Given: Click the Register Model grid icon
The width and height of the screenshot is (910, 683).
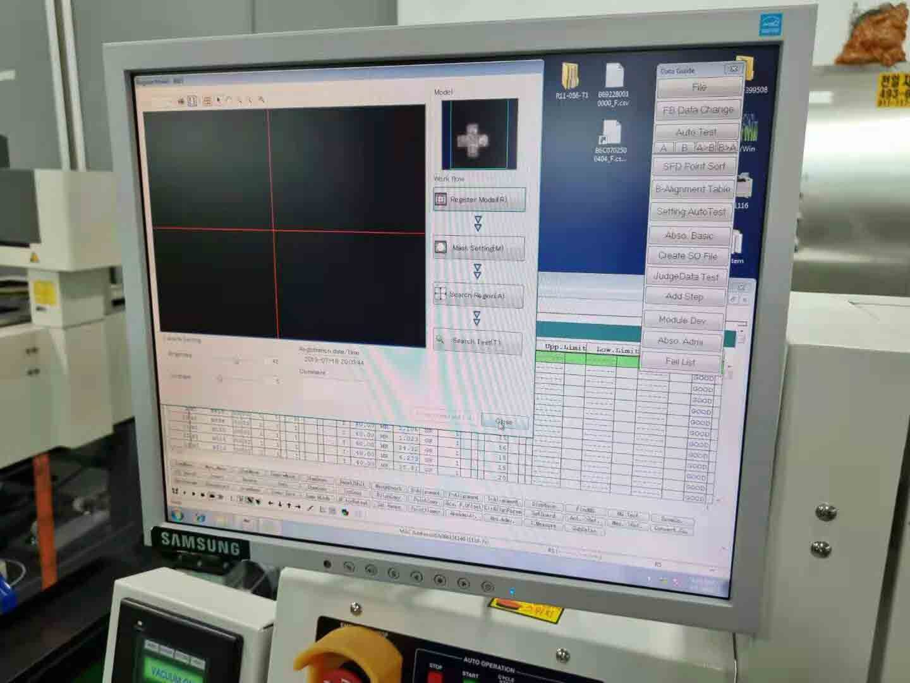Looking at the screenshot, I should tap(441, 200).
